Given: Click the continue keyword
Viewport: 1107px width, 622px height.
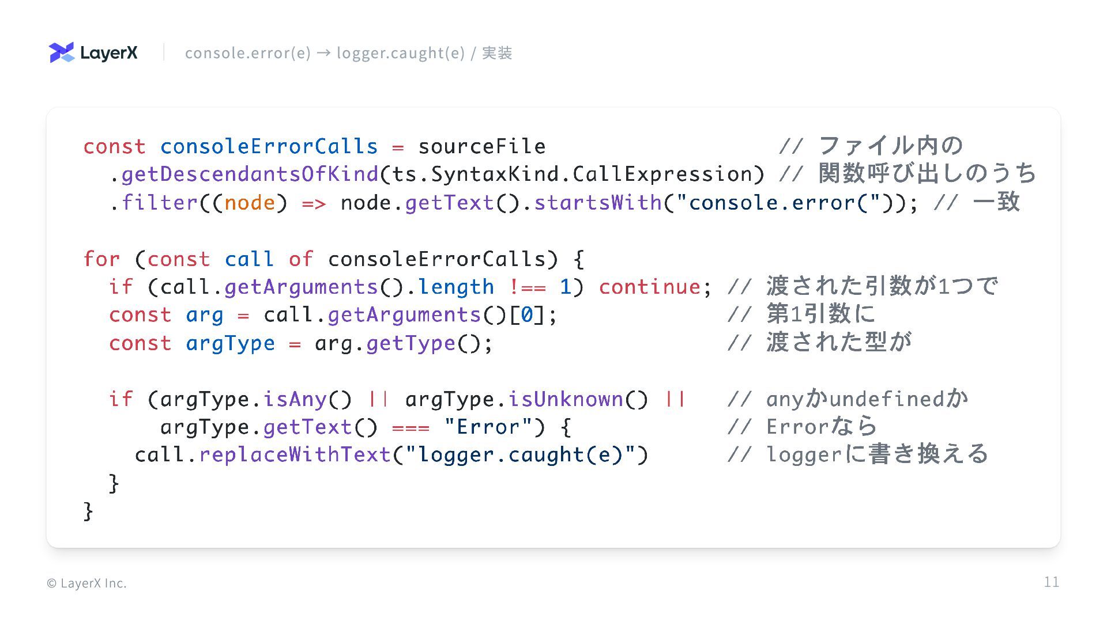Looking at the screenshot, I should pos(649,287).
